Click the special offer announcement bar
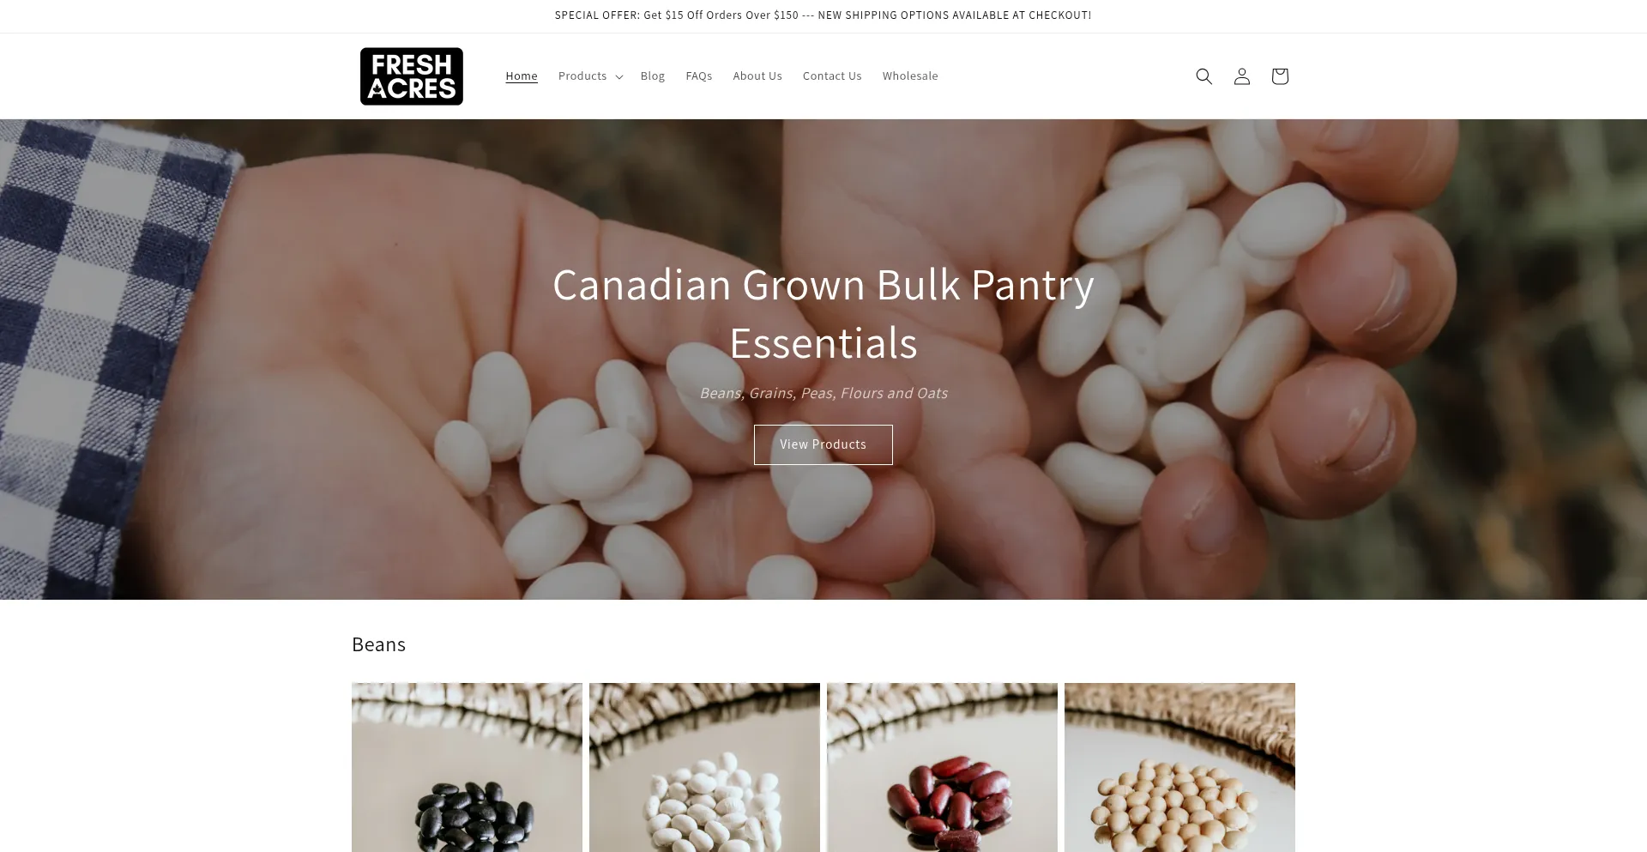Viewport: 1647px width, 852px height. point(823,15)
